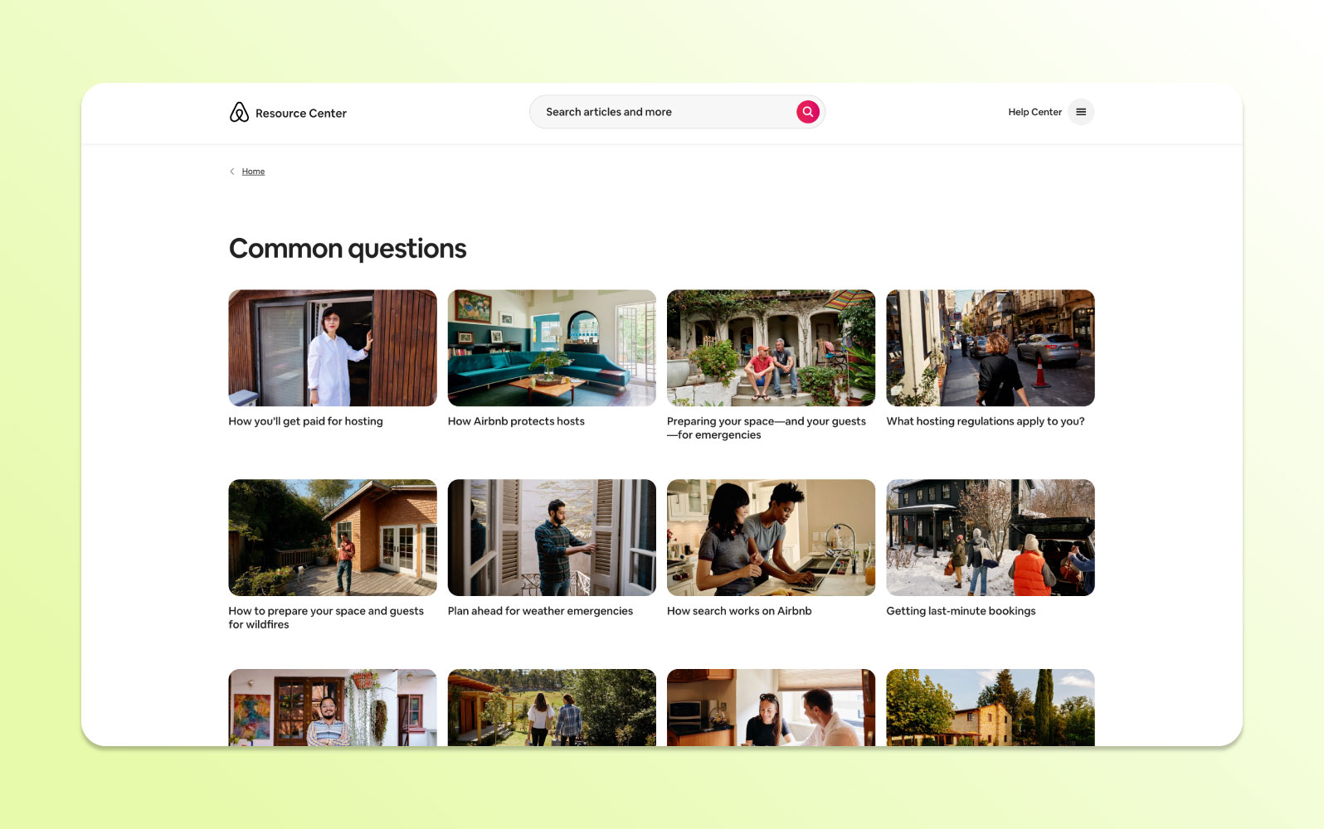Image resolution: width=1324 pixels, height=829 pixels.
Task: Click thumbnail of woman walking city street
Action: (991, 348)
